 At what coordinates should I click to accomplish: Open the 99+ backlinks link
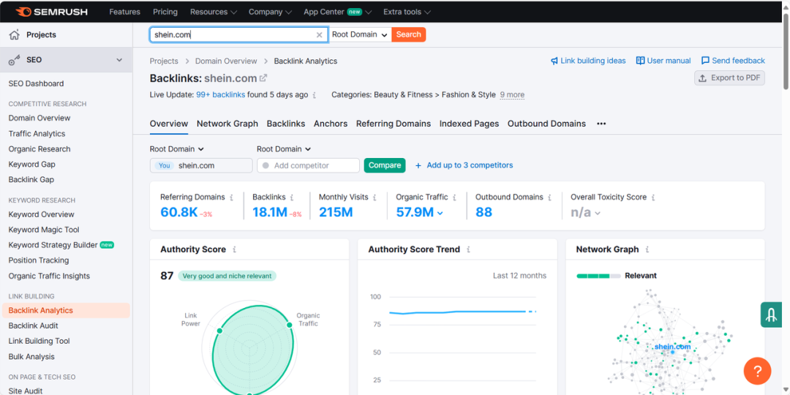click(x=221, y=94)
